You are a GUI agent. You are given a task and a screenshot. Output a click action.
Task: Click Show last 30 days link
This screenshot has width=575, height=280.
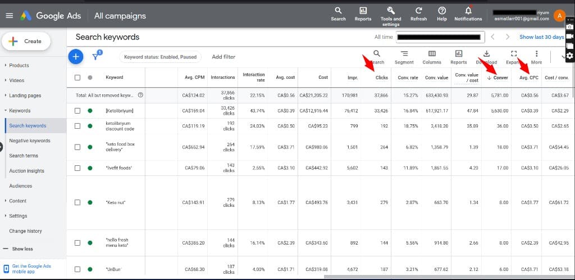coord(542,37)
